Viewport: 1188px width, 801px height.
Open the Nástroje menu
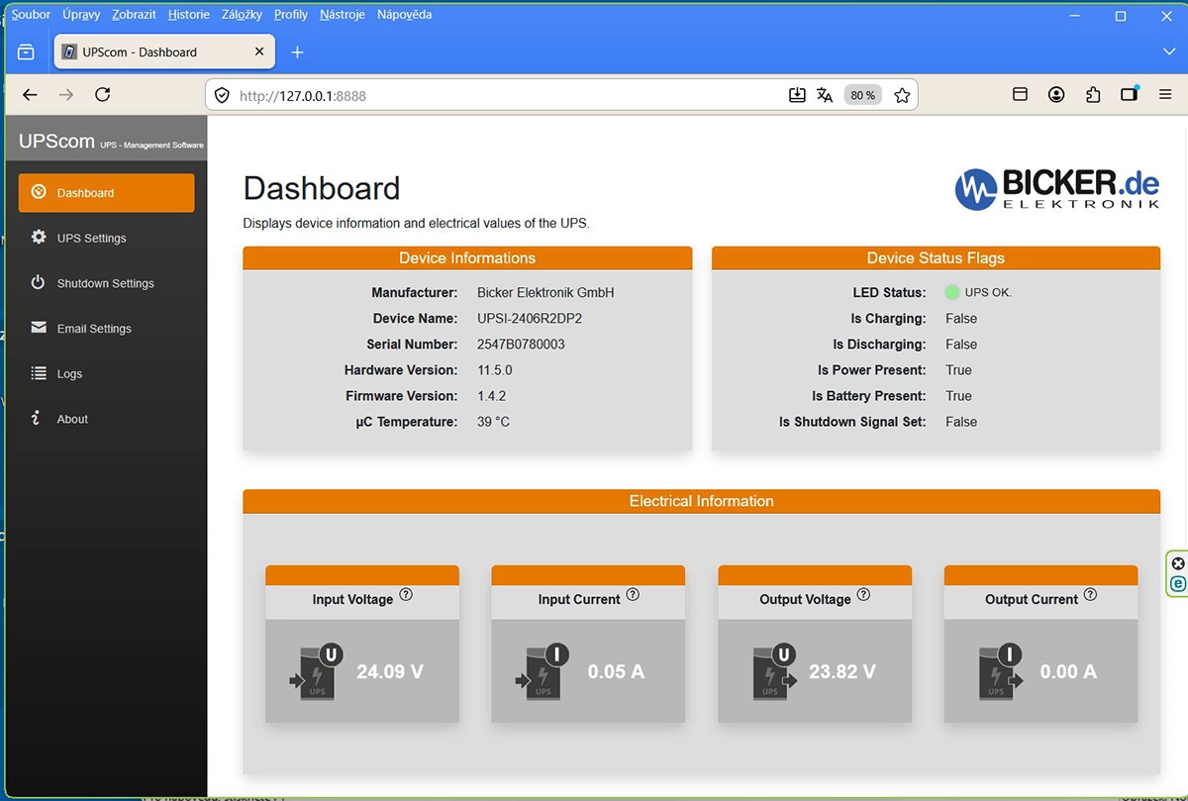click(x=343, y=15)
